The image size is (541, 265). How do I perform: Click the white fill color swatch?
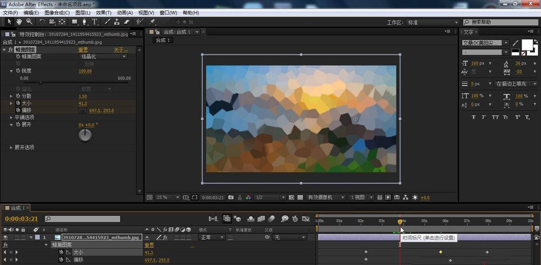tap(527, 45)
